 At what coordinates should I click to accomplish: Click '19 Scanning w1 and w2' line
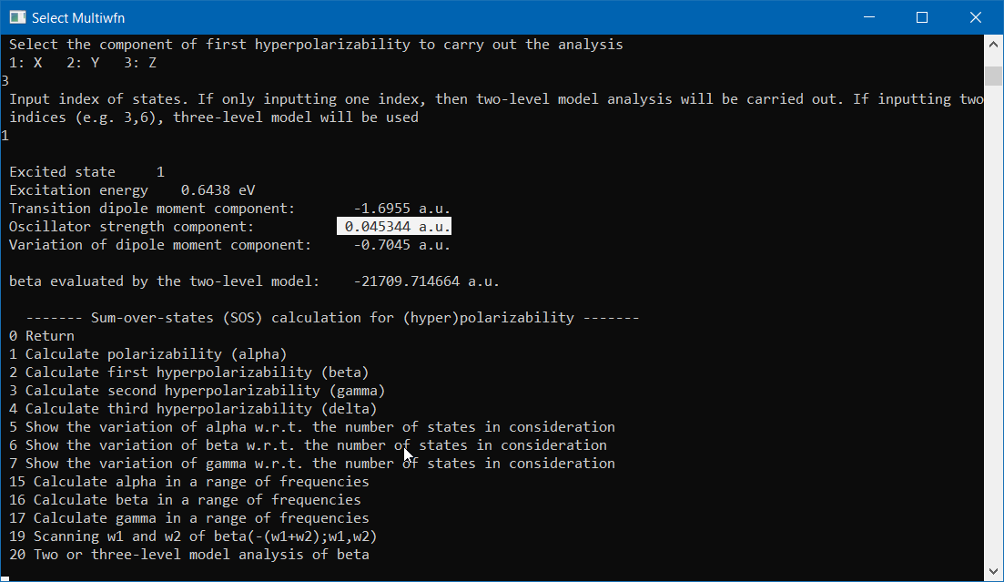pyautogui.click(x=193, y=536)
